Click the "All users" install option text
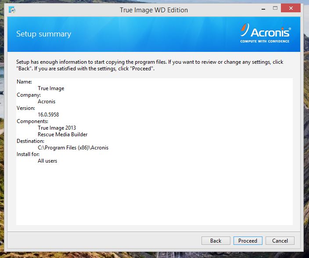The height and width of the screenshot is (258, 309). point(47,161)
